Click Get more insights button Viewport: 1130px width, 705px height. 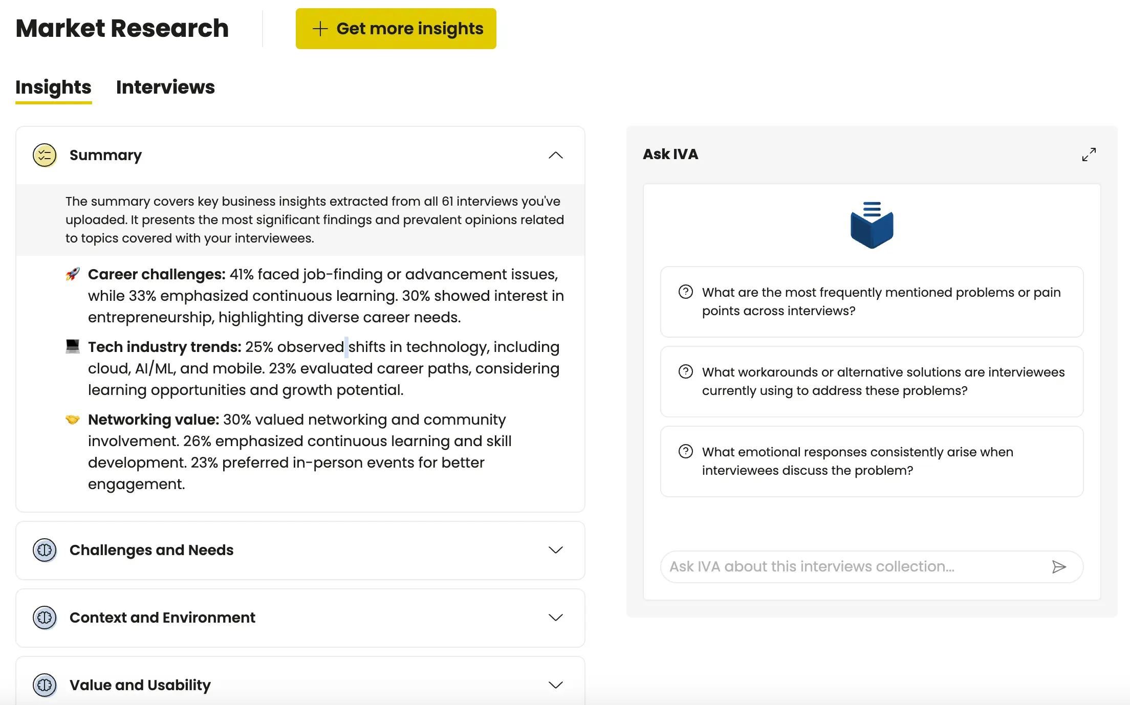click(x=396, y=29)
